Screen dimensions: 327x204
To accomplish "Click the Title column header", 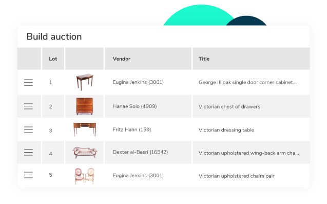I will pyautogui.click(x=204, y=59).
